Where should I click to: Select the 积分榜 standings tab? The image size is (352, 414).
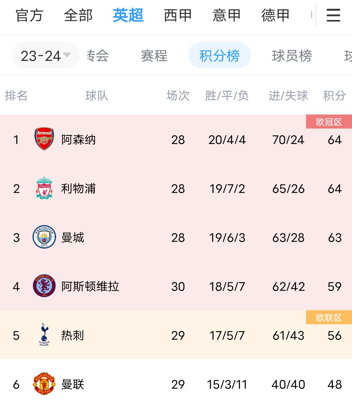point(219,55)
